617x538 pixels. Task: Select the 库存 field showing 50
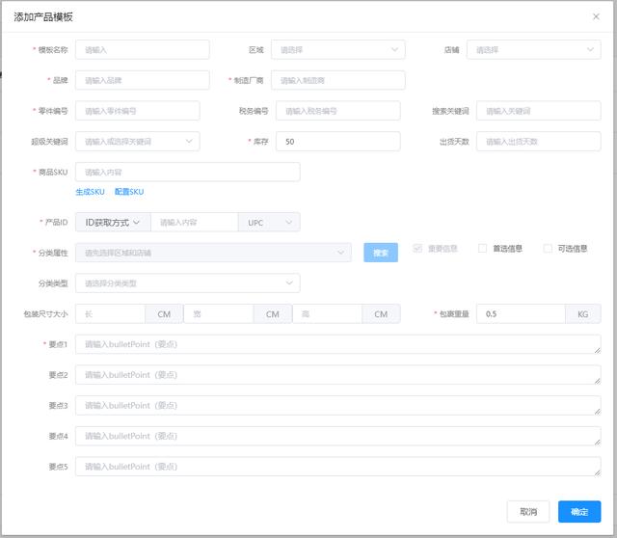pyautogui.click(x=337, y=142)
